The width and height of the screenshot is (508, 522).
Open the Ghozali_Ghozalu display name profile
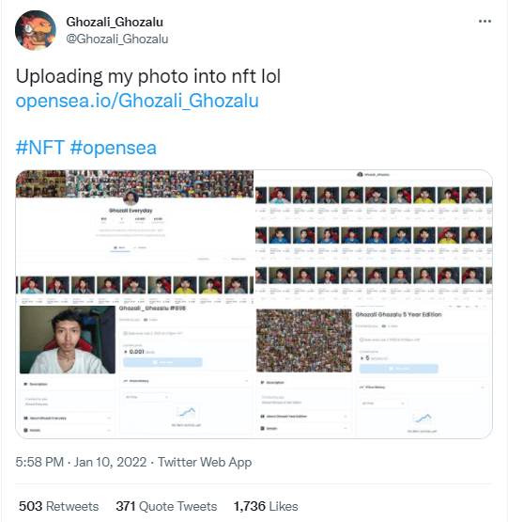[115, 22]
